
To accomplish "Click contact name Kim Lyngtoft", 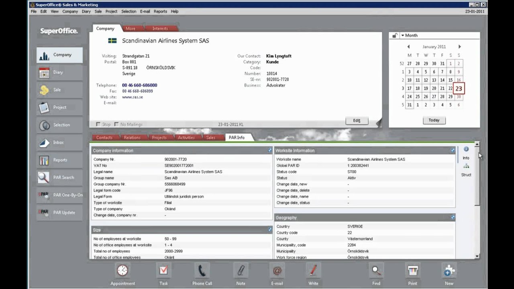I will point(279,56).
